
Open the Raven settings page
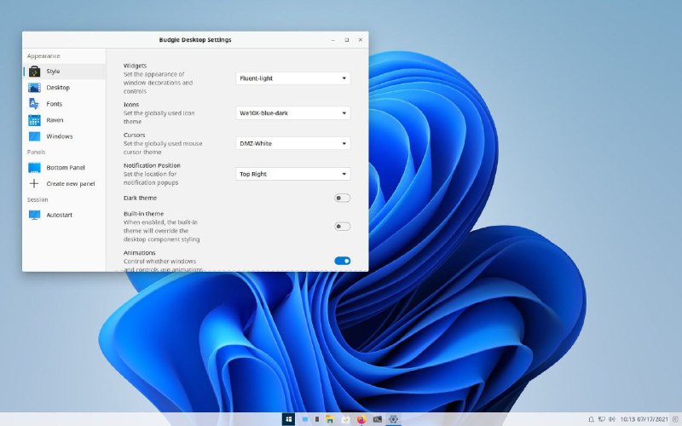64,120
